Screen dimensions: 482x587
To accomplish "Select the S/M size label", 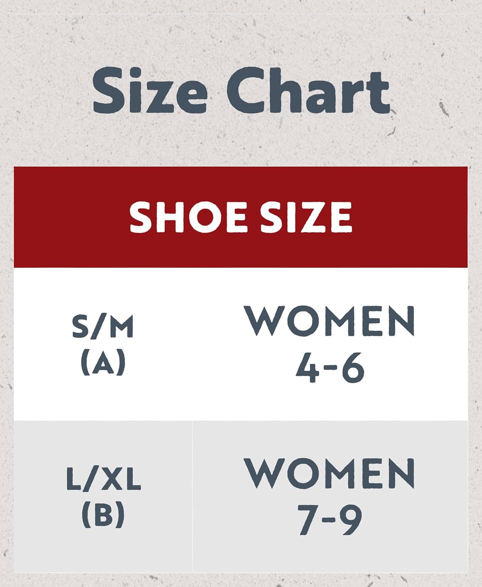I will [x=103, y=326].
